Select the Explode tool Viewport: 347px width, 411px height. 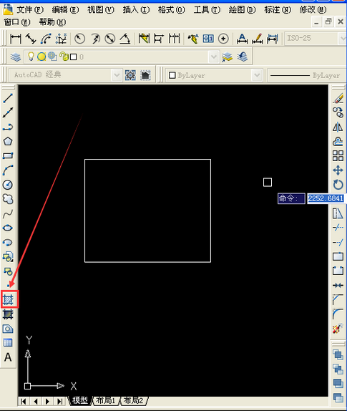tap(338, 329)
